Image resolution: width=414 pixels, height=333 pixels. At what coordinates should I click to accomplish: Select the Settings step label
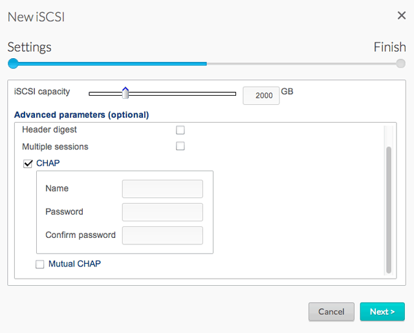(29, 47)
